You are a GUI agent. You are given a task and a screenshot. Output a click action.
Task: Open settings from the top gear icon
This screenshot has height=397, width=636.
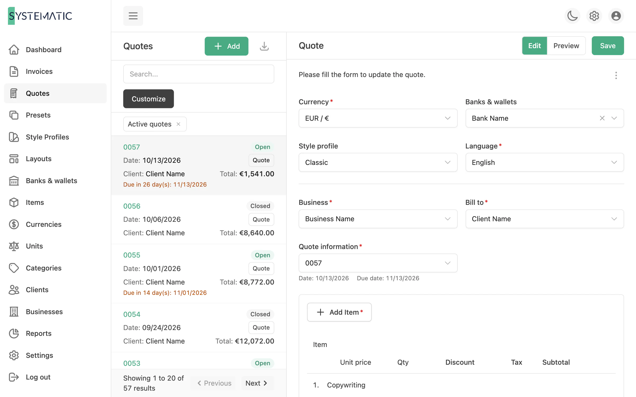pos(594,16)
